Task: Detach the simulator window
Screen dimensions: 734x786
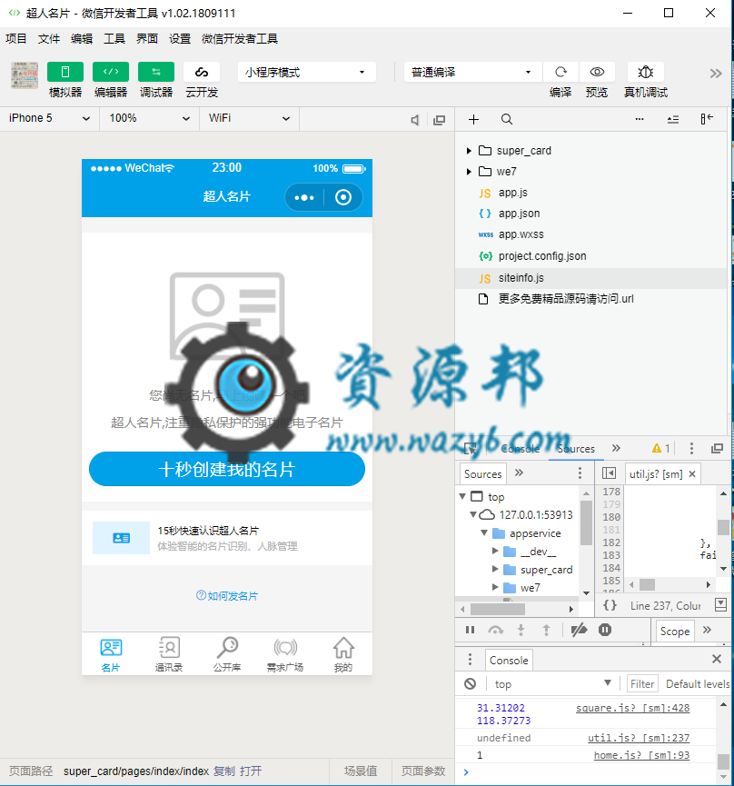Action: 439,120
